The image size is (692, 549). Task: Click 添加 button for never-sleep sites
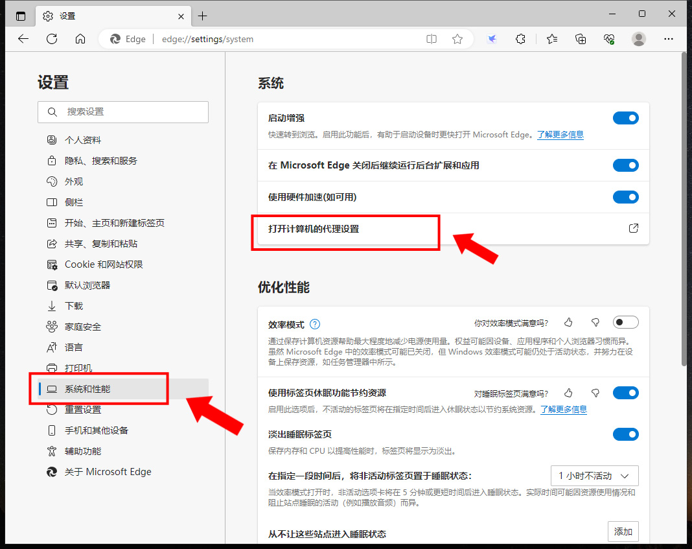coord(623,531)
